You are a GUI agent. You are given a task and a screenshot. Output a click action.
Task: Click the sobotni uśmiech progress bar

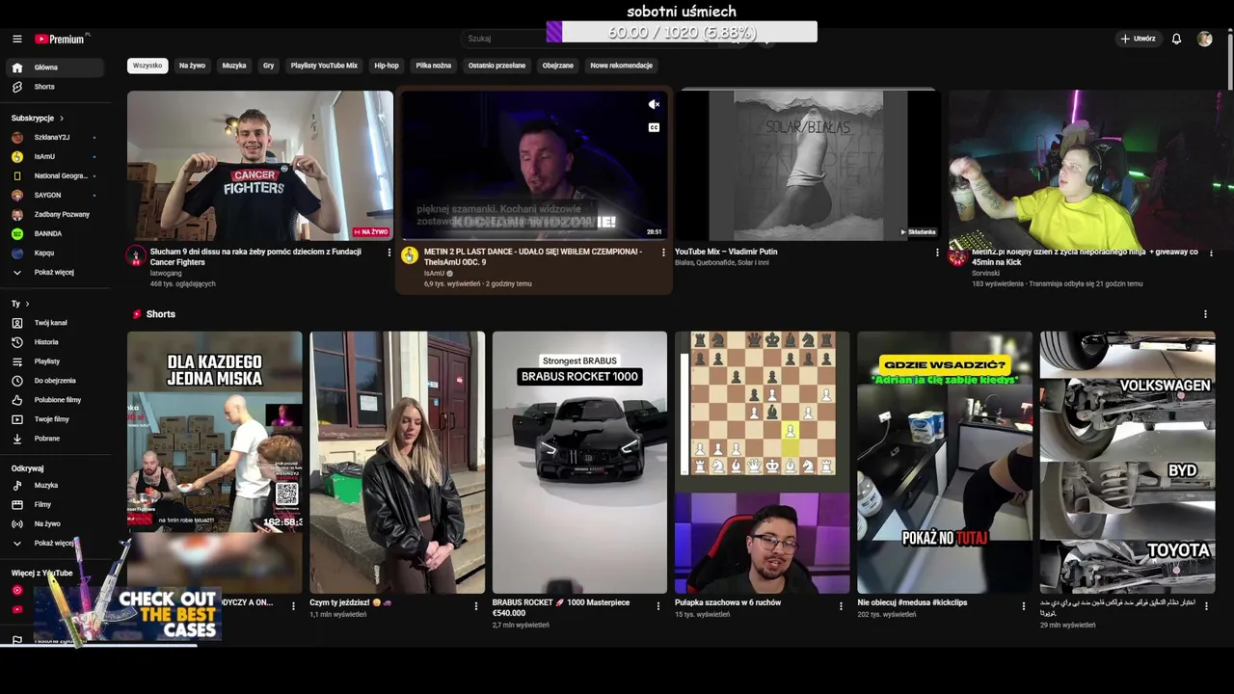click(x=682, y=33)
